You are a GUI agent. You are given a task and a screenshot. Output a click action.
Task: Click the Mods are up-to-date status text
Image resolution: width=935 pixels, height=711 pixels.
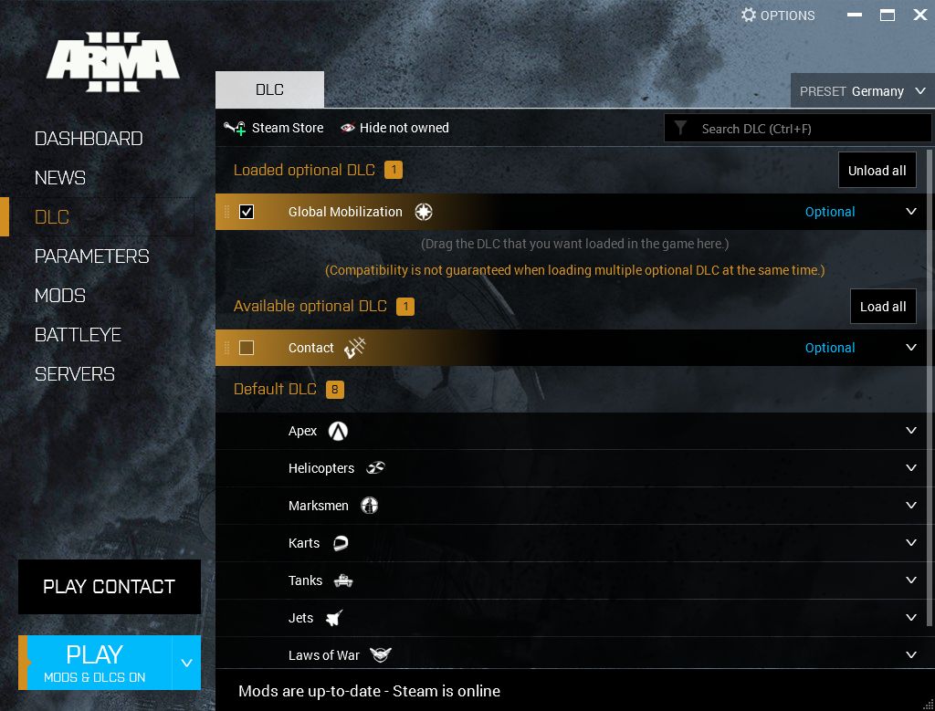point(369,691)
